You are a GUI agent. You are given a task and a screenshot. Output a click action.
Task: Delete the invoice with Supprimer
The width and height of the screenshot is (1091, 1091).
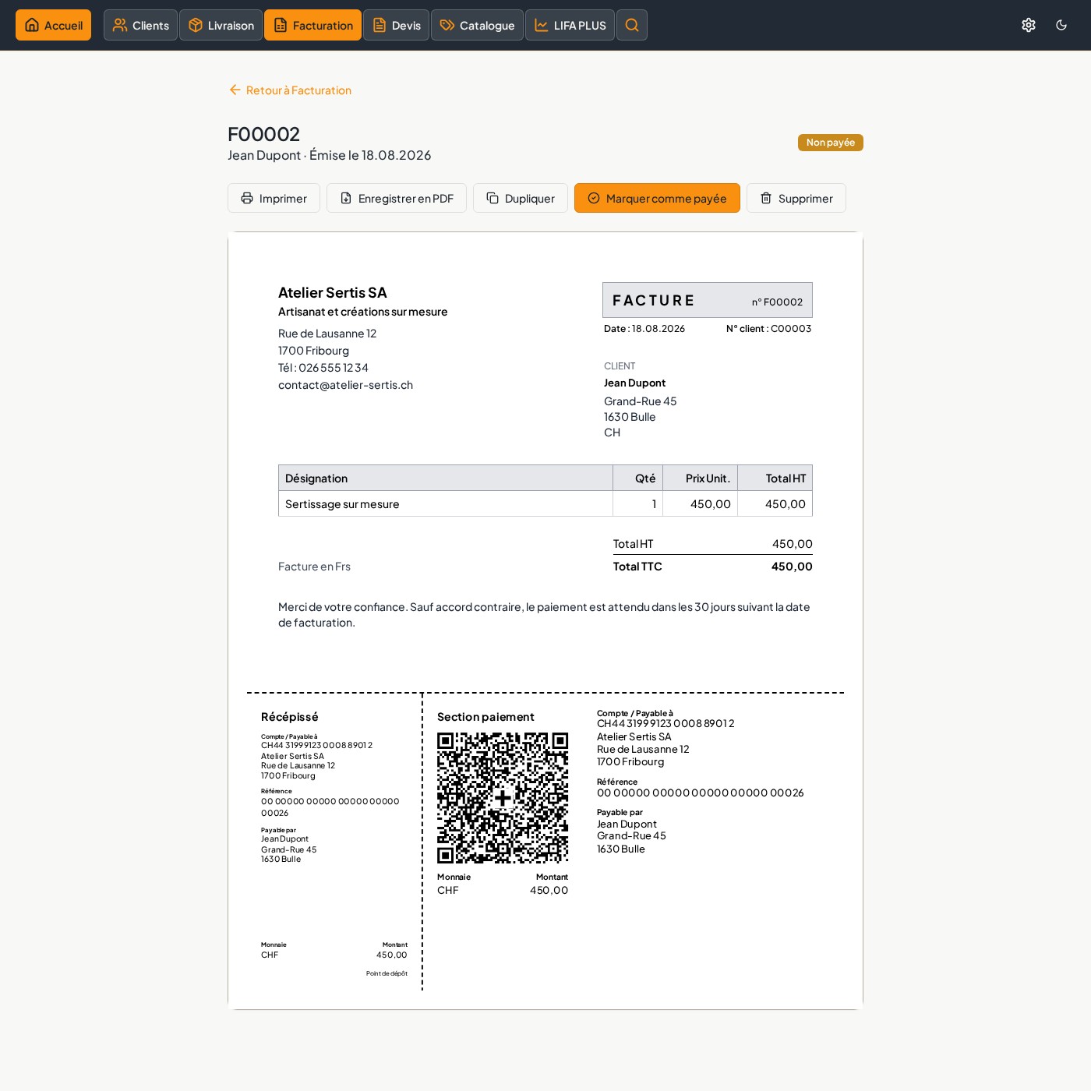(796, 198)
